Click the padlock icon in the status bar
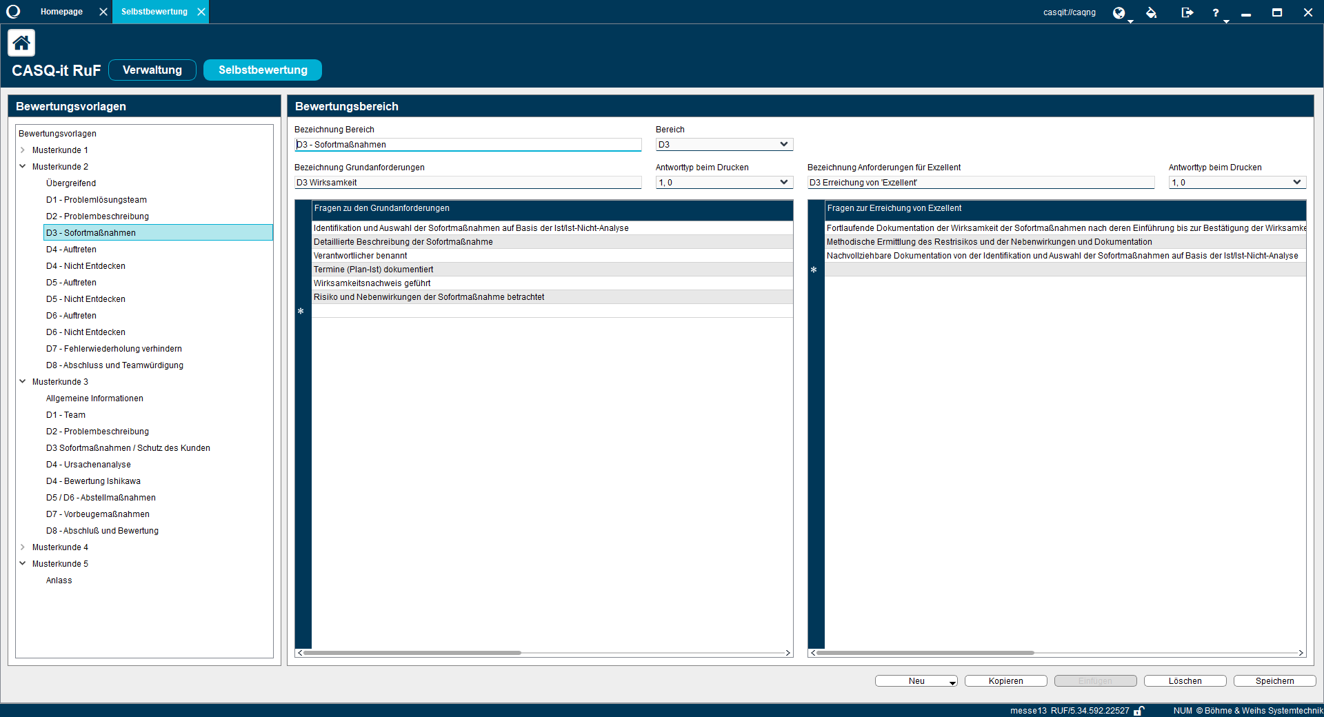1324x717 pixels. [1141, 711]
